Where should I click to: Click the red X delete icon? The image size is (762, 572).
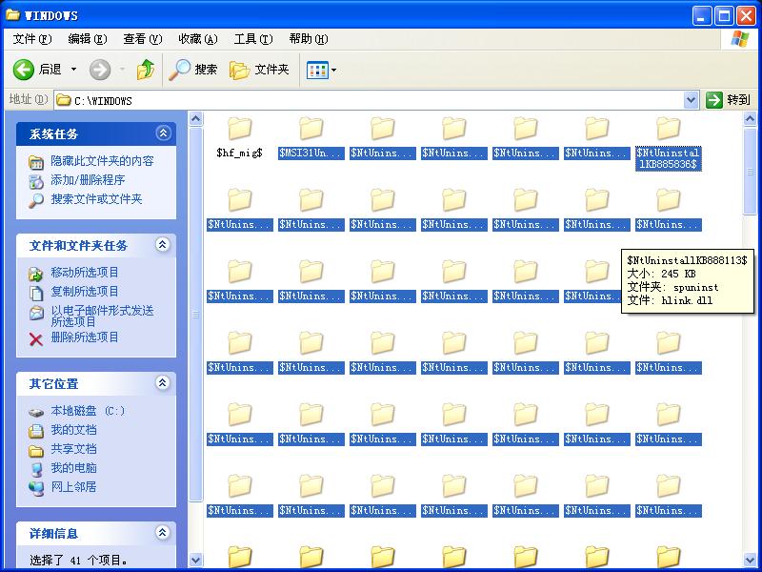pos(36,339)
